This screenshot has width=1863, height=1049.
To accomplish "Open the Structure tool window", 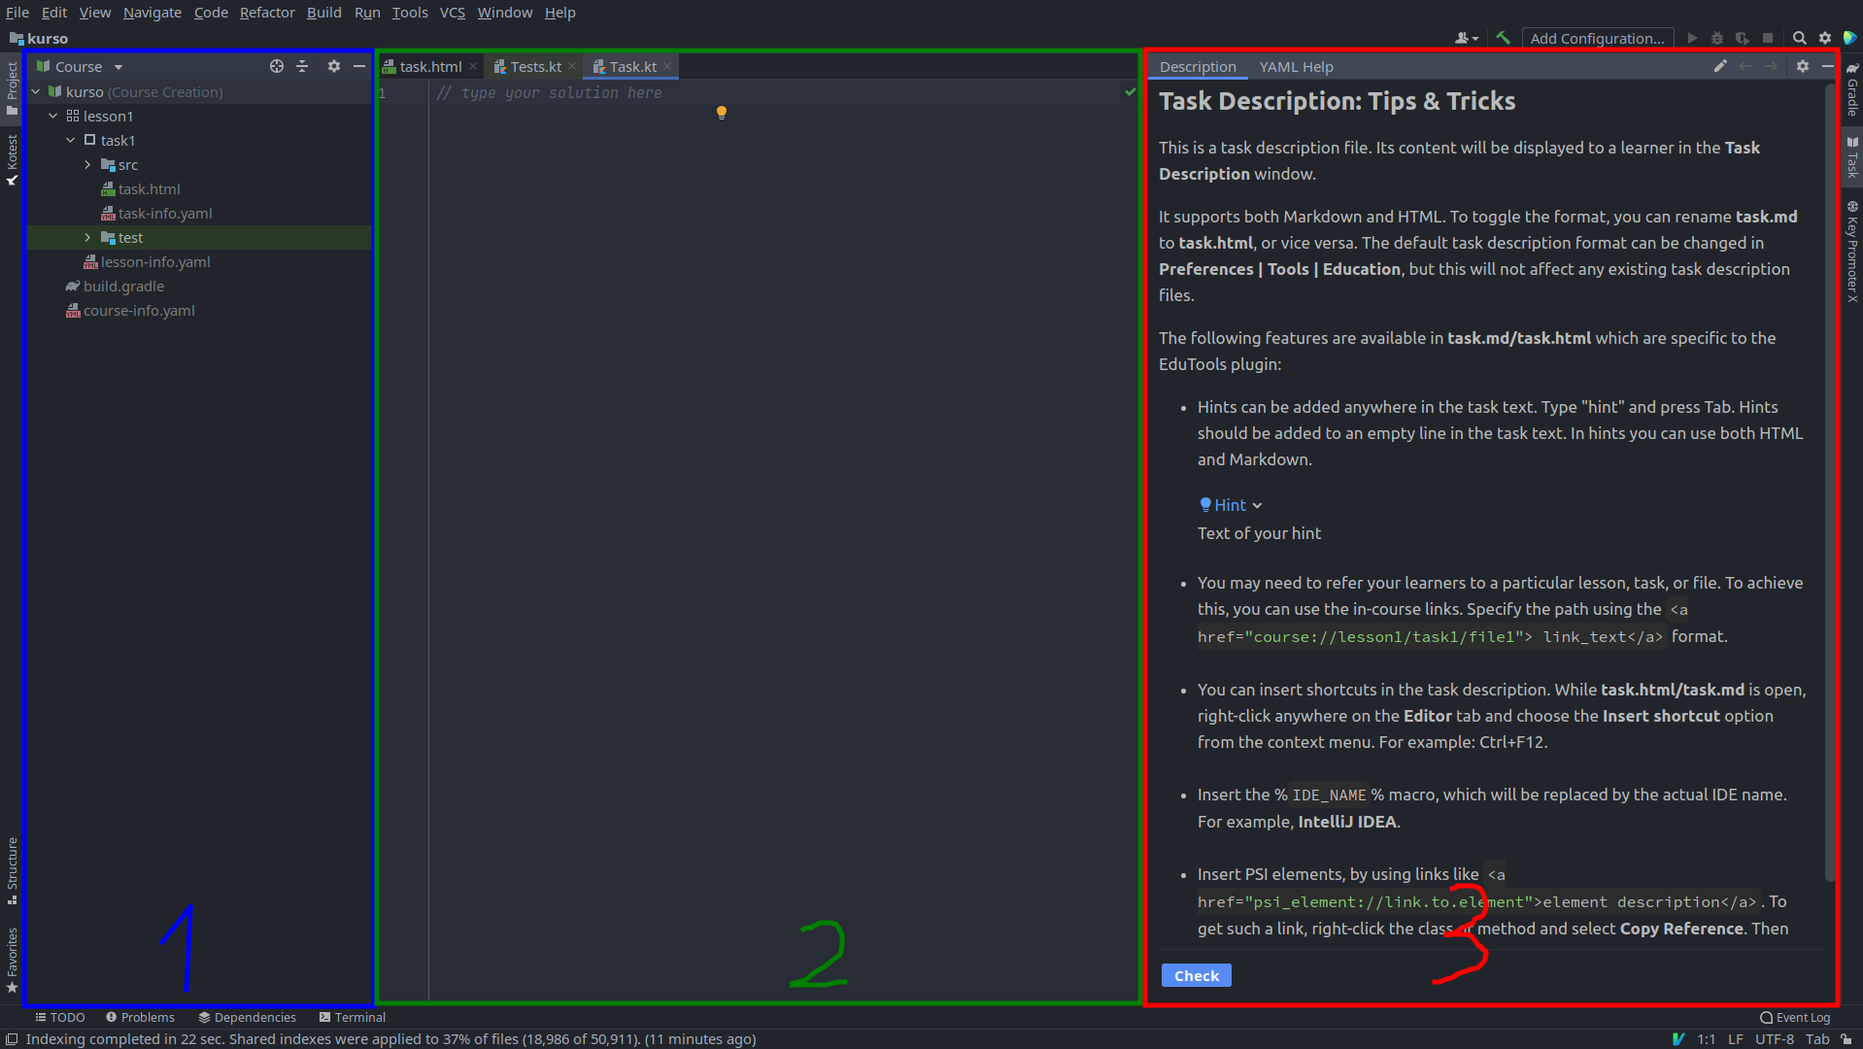I will pos(12,870).
